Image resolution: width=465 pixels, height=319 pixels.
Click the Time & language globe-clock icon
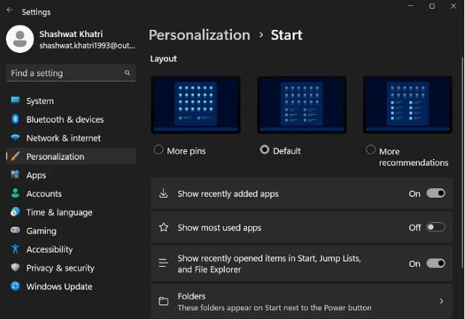pos(15,211)
